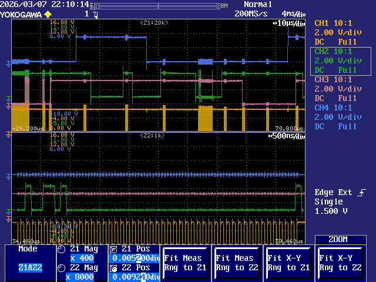The width and height of the screenshot is (376, 282).
Task: Click the trigger position marker at top
Action: click(x=95, y=14)
